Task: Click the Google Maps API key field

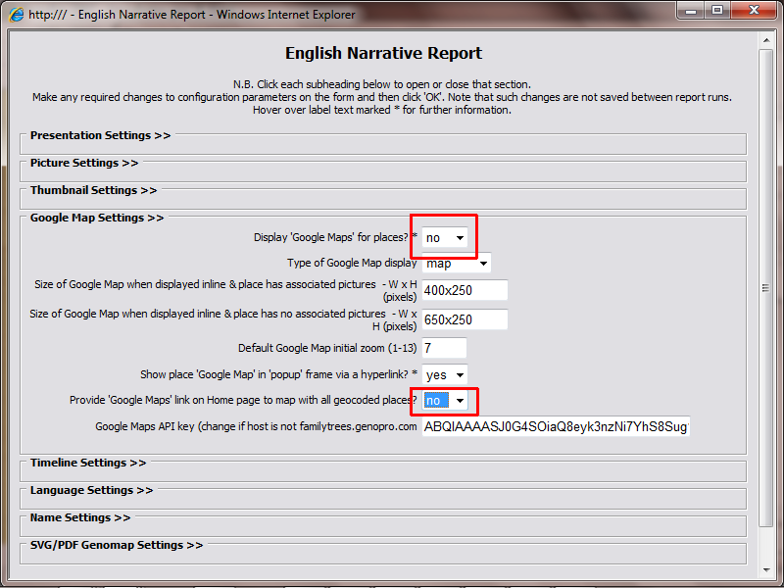Action: [556, 426]
